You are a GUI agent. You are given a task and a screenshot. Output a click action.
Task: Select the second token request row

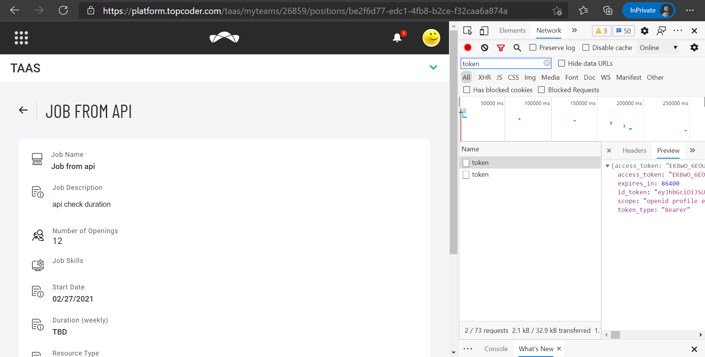point(530,174)
